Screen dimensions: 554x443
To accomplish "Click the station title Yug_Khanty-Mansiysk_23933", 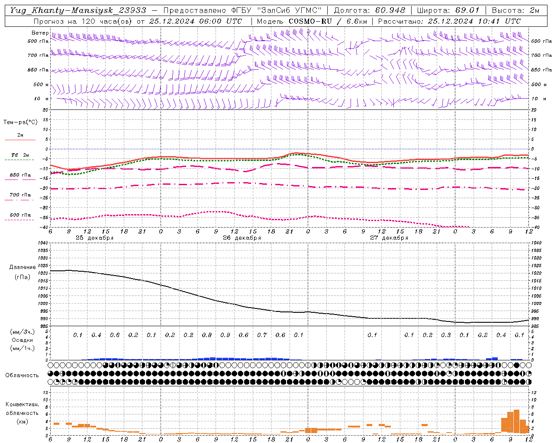I will point(78,10).
